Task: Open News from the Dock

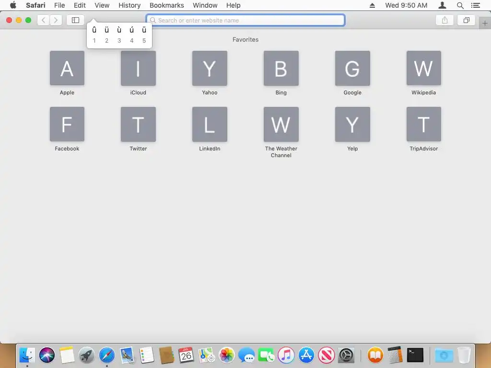Action: [x=326, y=355]
